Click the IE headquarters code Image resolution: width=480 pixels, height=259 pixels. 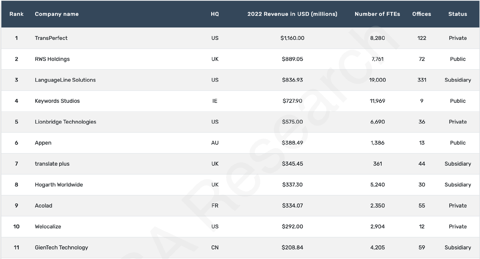[x=215, y=101]
